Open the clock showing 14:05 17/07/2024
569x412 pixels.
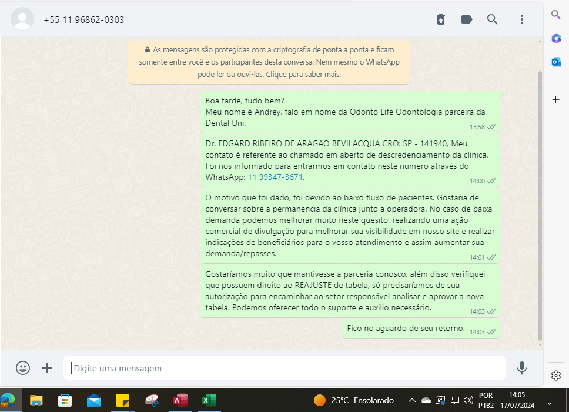[517, 400]
